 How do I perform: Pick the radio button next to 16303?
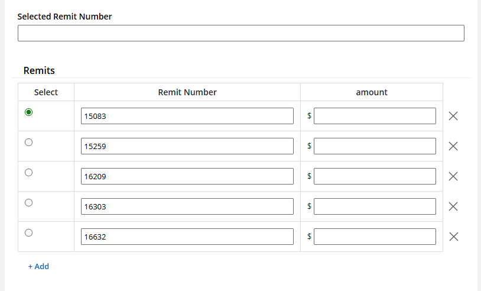pyautogui.click(x=29, y=202)
